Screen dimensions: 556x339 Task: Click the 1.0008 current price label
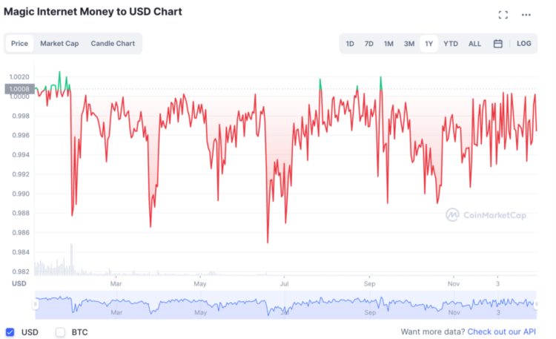(x=19, y=90)
